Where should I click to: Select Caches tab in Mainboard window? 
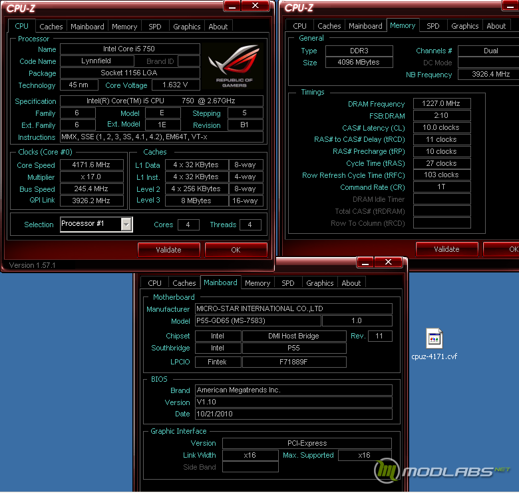pyautogui.click(x=184, y=283)
